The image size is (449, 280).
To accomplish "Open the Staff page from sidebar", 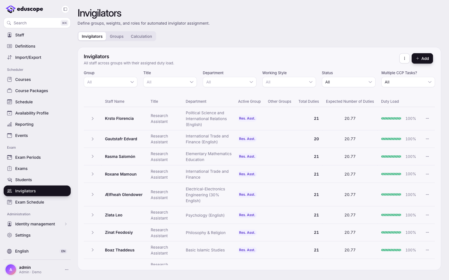I will pyautogui.click(x=37, y=35).
